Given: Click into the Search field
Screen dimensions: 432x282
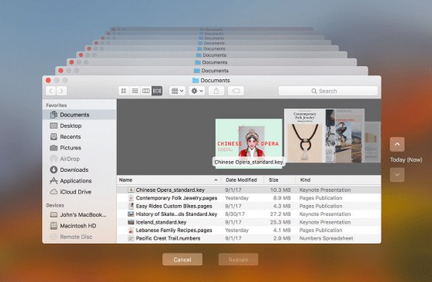Looking at the screenshot, I should 328,91.
